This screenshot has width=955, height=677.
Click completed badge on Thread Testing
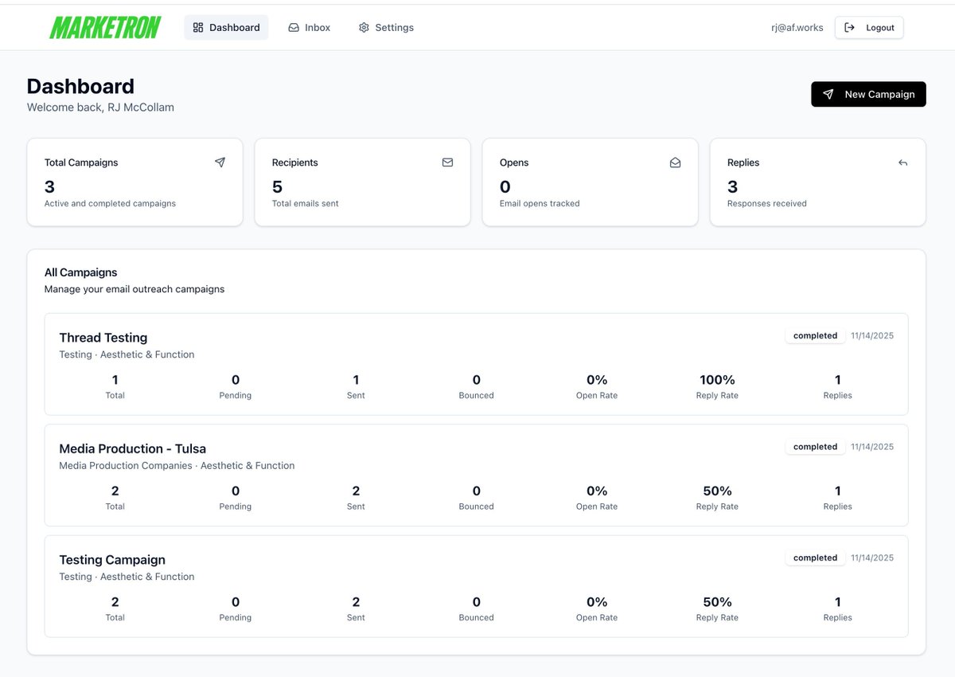click(815, 335)
